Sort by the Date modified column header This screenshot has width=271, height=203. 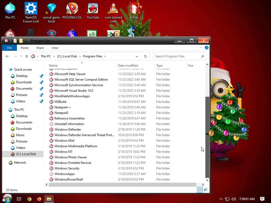[x=135, y=66]
